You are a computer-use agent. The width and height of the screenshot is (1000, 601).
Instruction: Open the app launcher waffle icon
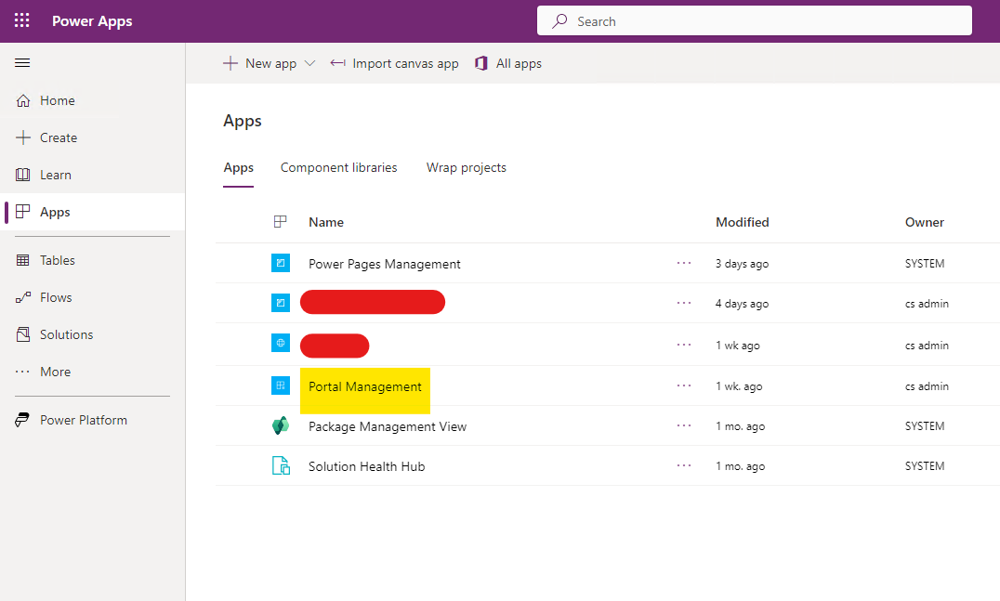pyautogui.click(x=21, y=20)
